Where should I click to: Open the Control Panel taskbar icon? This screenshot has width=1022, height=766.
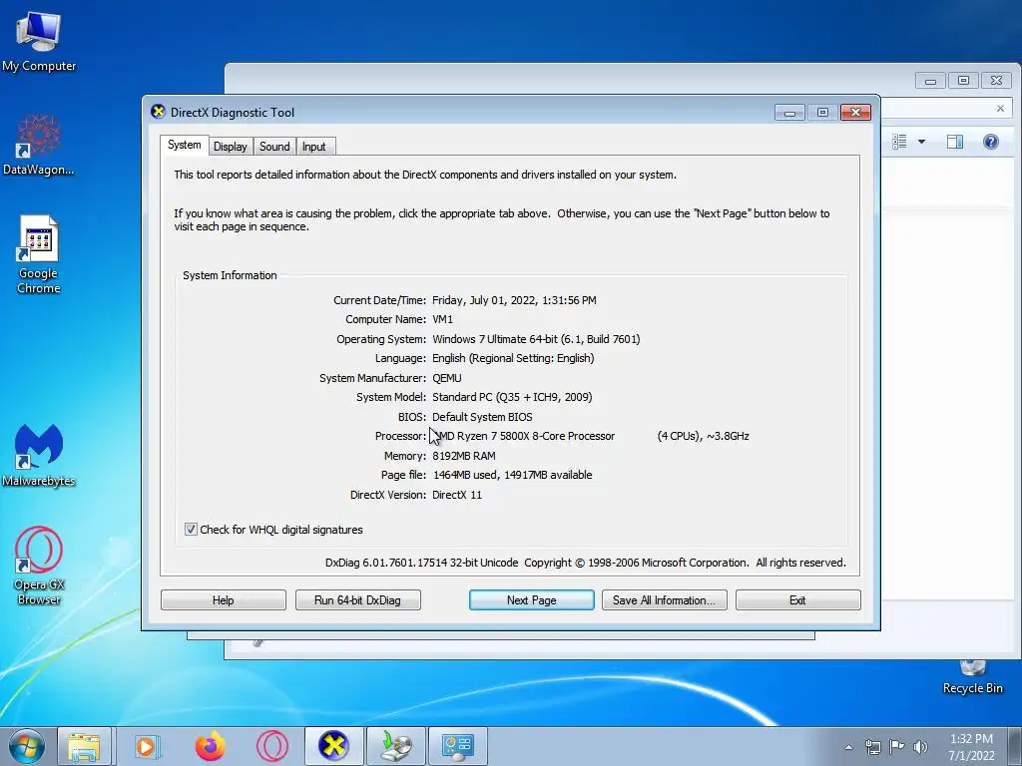coord(457,746)
